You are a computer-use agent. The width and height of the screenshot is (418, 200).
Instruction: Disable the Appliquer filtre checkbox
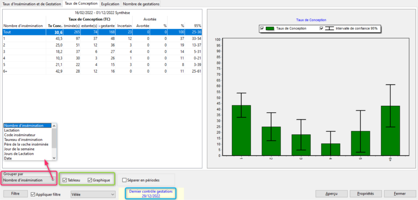pos(33,194)
